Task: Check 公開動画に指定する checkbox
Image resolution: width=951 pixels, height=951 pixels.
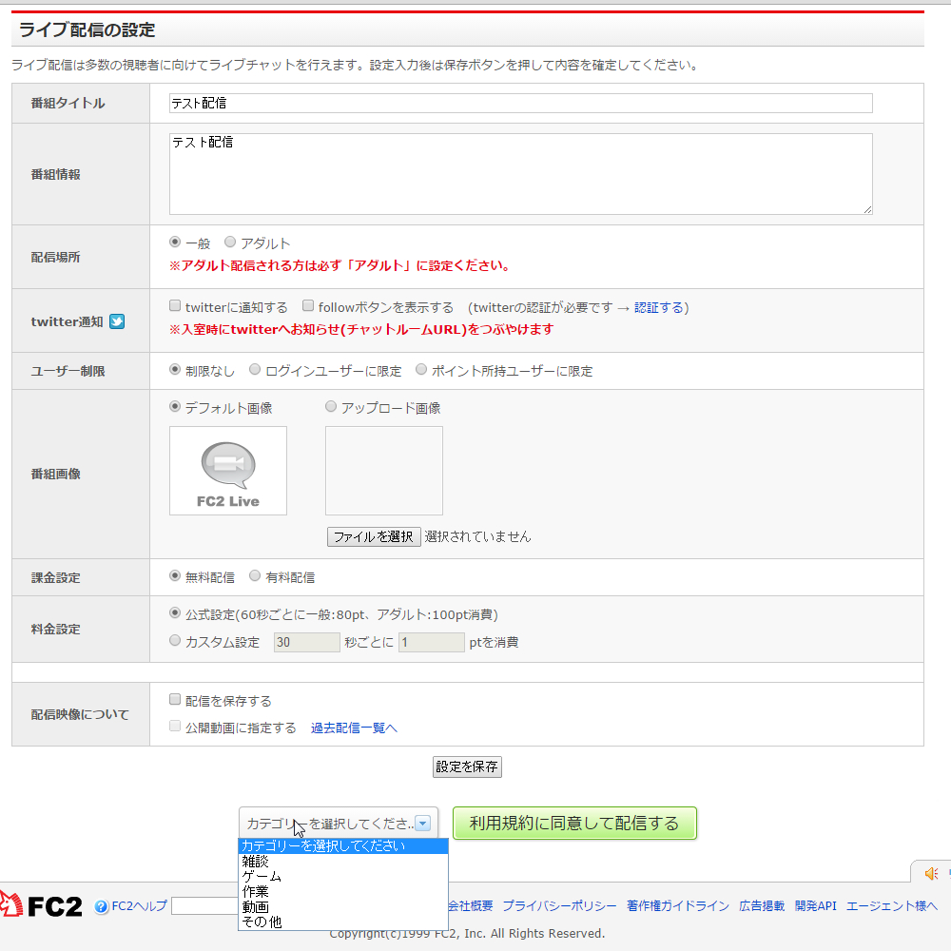Action: point(175,726)
